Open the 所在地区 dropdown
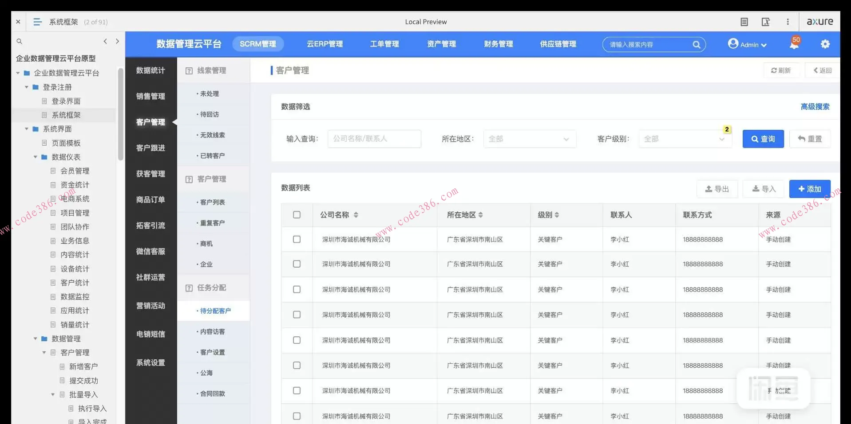851x424 pixels. (530, 139)
